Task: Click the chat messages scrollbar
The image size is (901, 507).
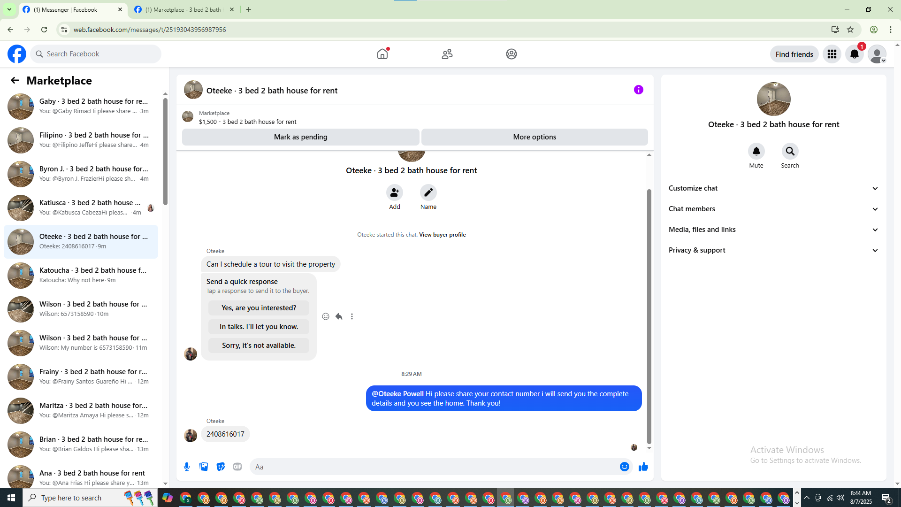Action: (649, 316)
